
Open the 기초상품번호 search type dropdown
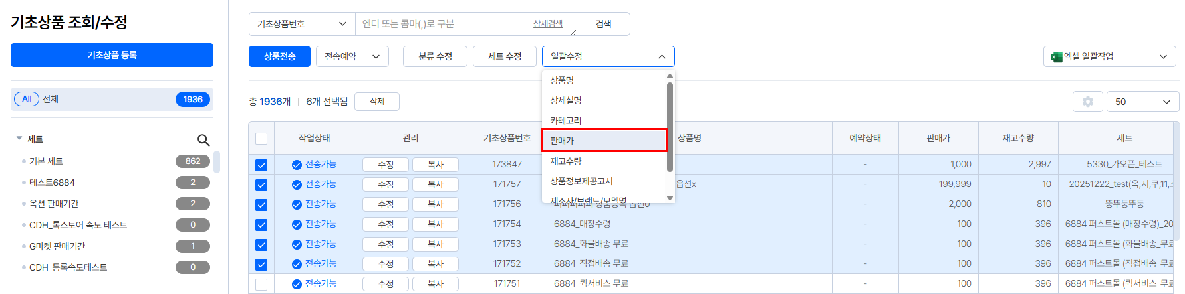[302, 24]
